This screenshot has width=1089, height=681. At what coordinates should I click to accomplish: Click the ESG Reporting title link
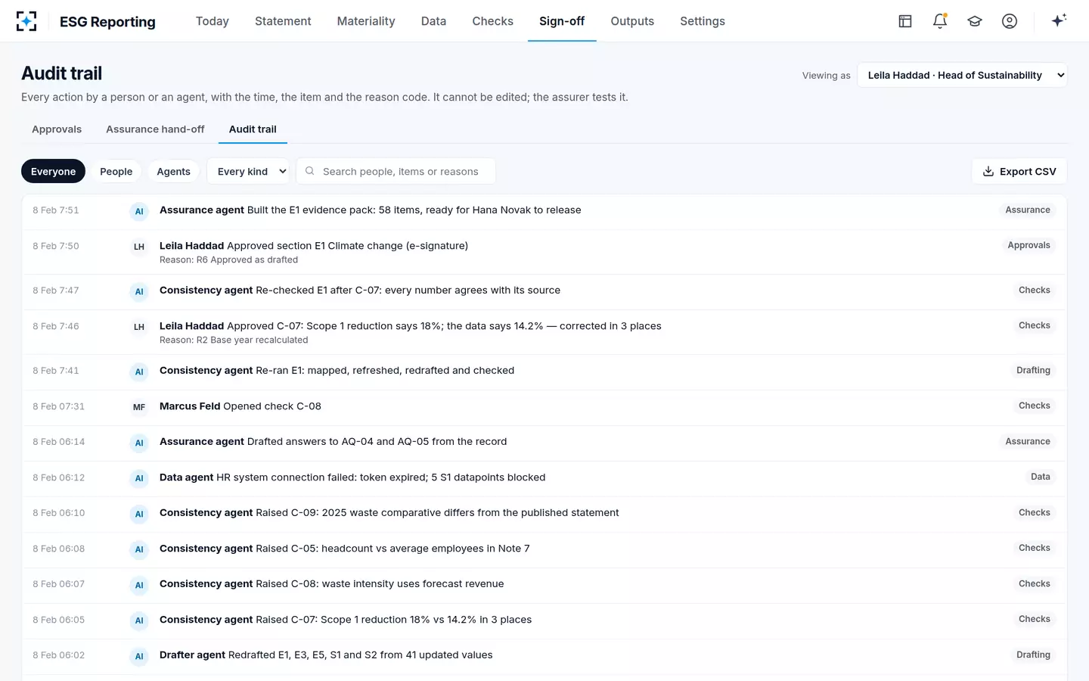pyautogui.click(x=107, y=22)
